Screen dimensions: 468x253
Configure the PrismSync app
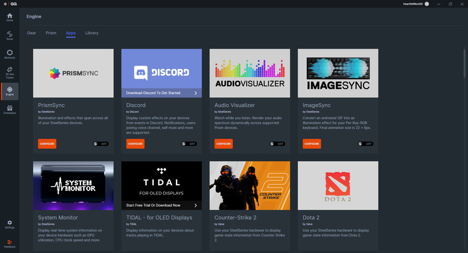coord(47,143)
